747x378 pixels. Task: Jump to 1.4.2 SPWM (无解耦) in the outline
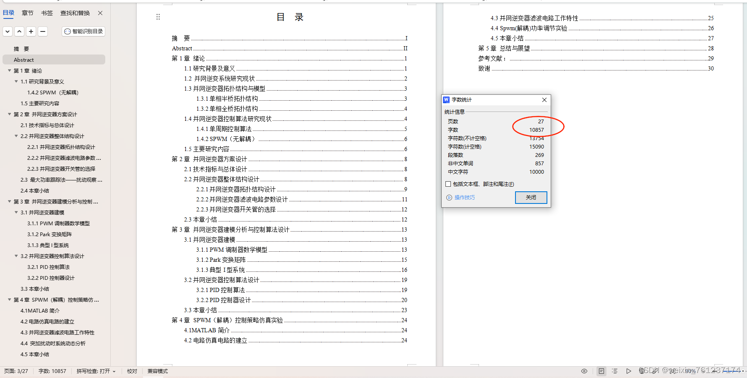point(54,92)
